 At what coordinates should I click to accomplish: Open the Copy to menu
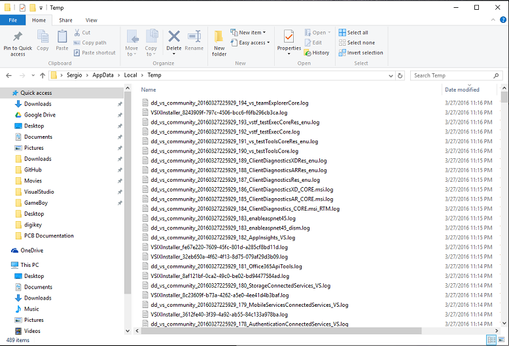point(151,43)
